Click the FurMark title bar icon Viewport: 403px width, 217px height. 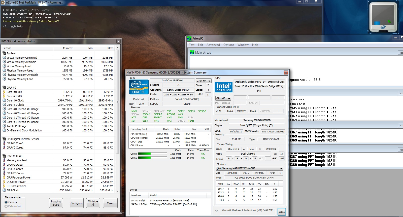3,2
